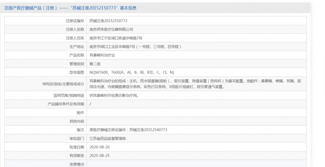The image size is (325, 167).
Task: Select approval department 江苏省药品监督管理局
Action: coord(108,139)
